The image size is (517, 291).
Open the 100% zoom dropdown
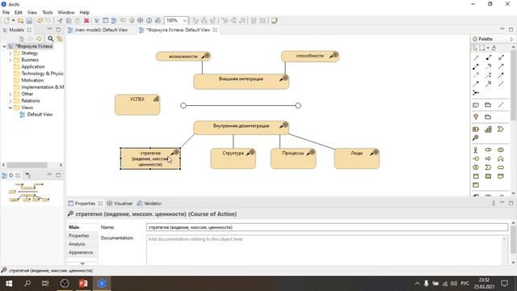[x=185, y=20]
